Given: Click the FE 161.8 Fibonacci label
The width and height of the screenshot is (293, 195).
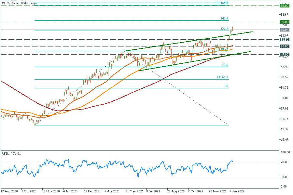Looking at the screenshot, I should [x=223, y=3].
